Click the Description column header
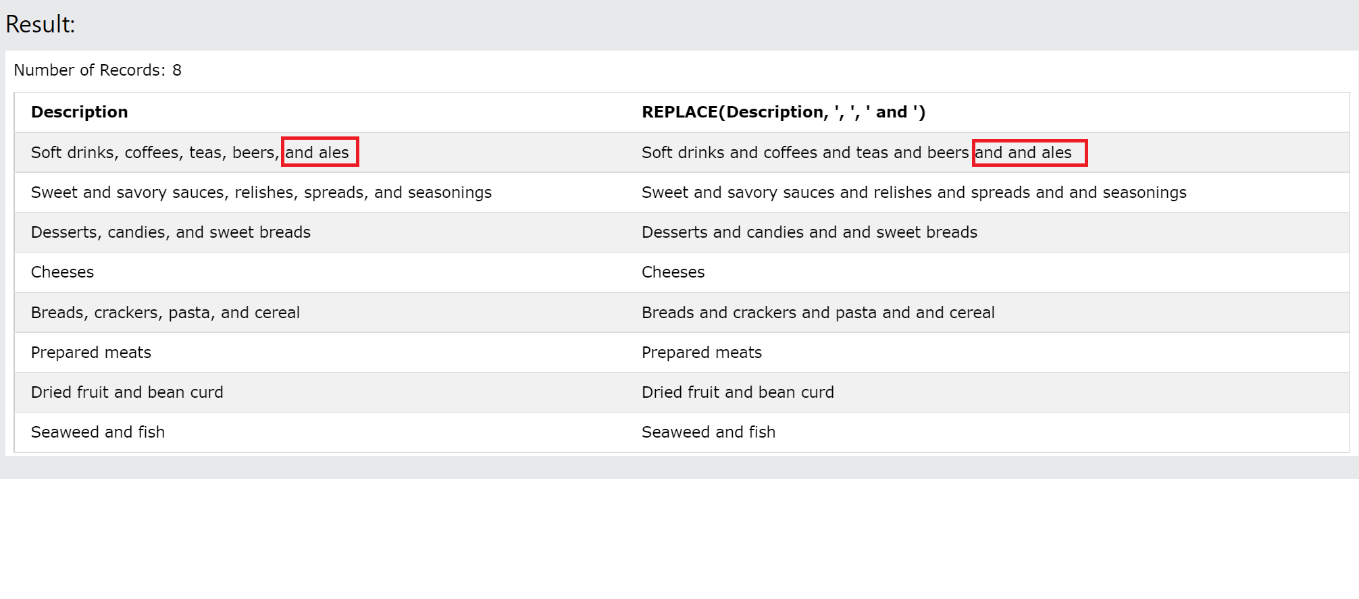This screenshot has height=599, width=1359. point(79,112)
